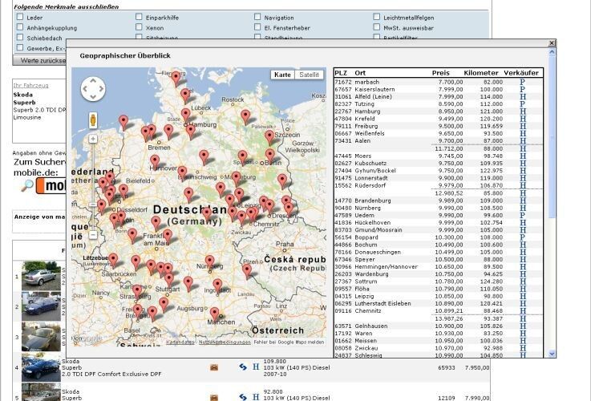Open the car thumbnail in row 4
This screenshot has width=591, height=401.
pos(41,367)
